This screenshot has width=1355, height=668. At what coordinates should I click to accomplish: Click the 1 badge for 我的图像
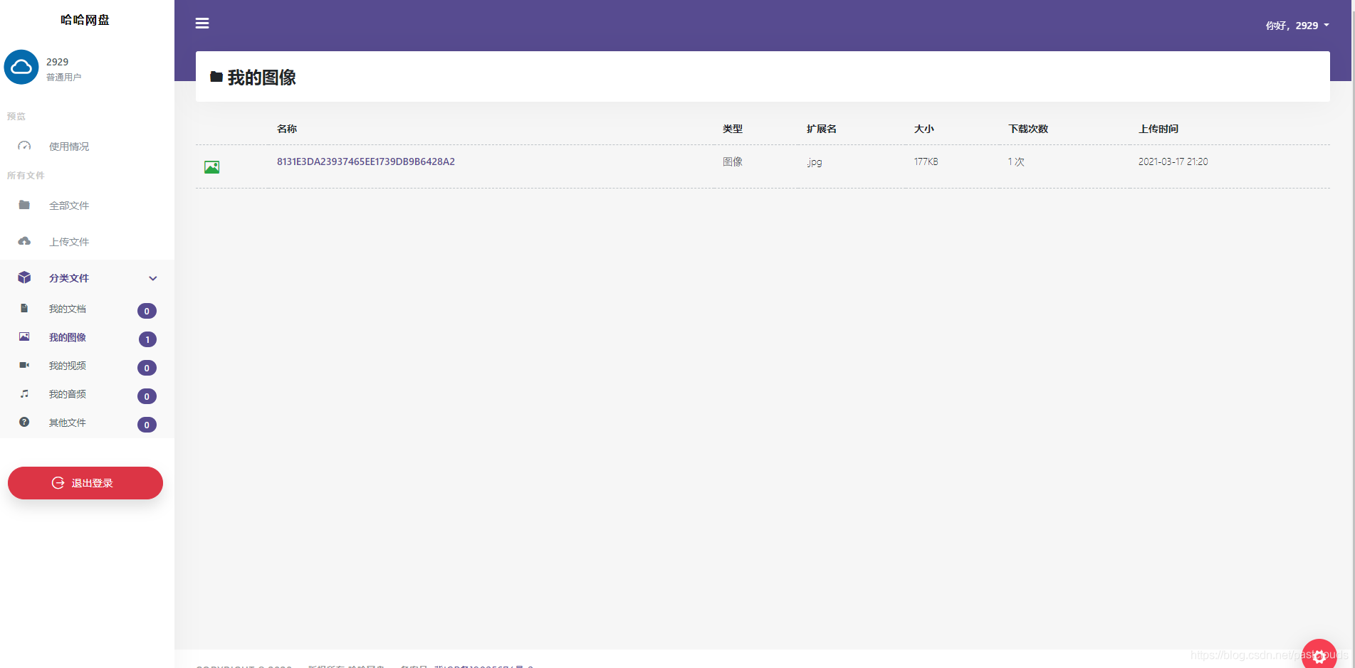click(147, 339)
